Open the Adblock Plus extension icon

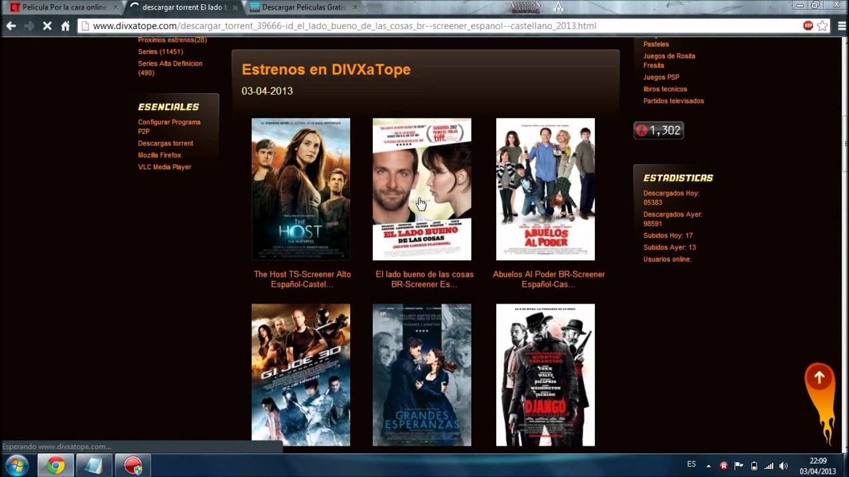click(808, 26)
